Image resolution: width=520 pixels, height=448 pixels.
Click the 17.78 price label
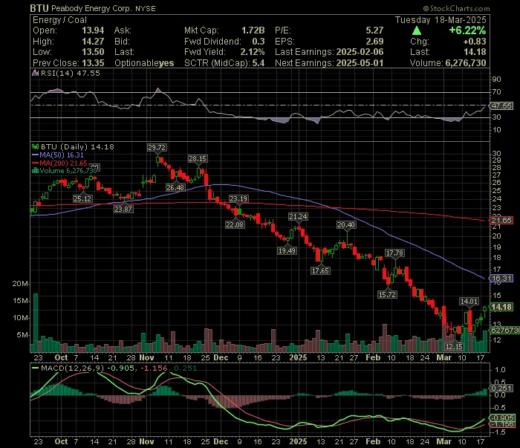click(x=394, y=253)
